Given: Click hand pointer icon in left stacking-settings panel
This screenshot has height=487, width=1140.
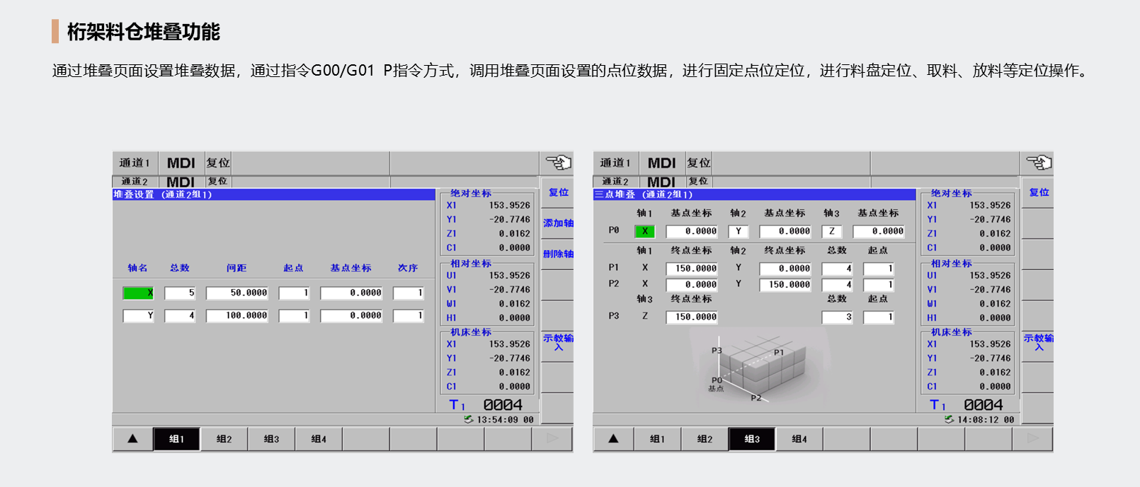Looking at the screenshot, I should click(558, 163).
